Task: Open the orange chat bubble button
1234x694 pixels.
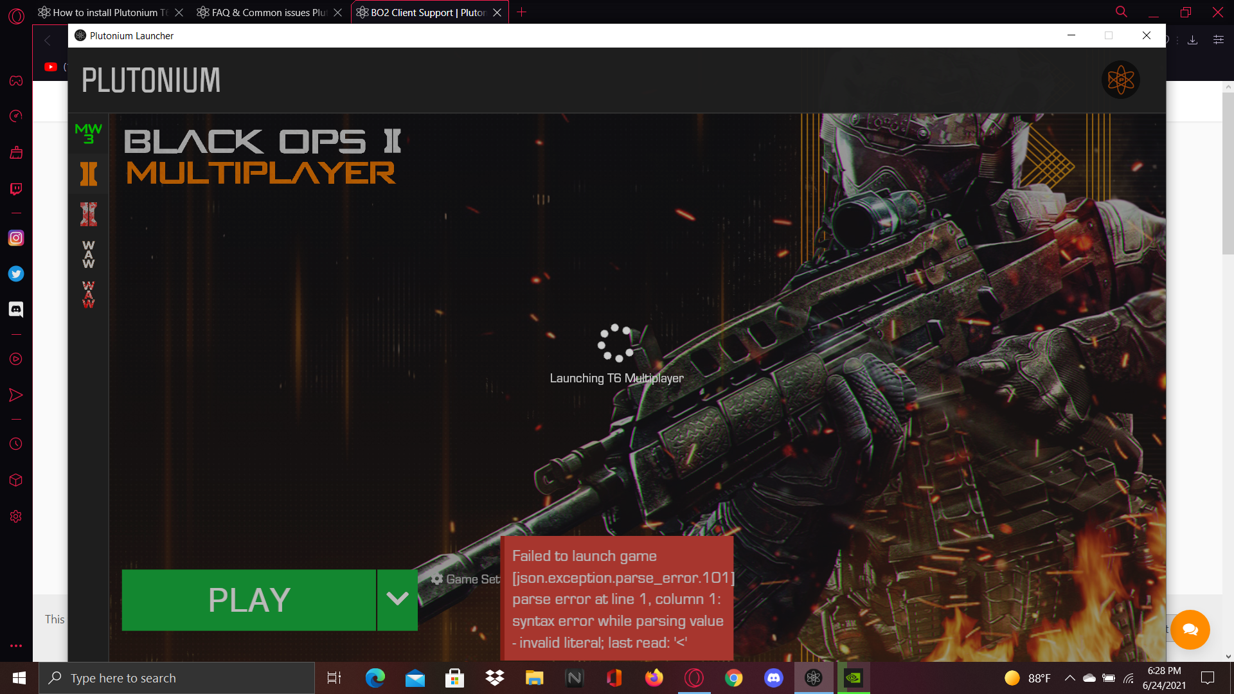Action: pyautogui.click(x=1190, y=630)
